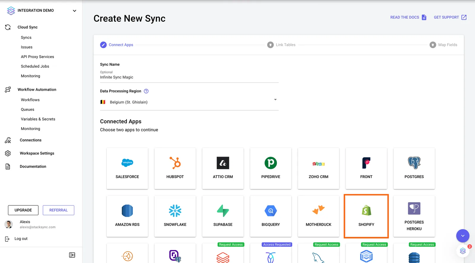Open the Stacksync chat widget icon
Screen dimensions: 475x263
click(x=463, y=251)
